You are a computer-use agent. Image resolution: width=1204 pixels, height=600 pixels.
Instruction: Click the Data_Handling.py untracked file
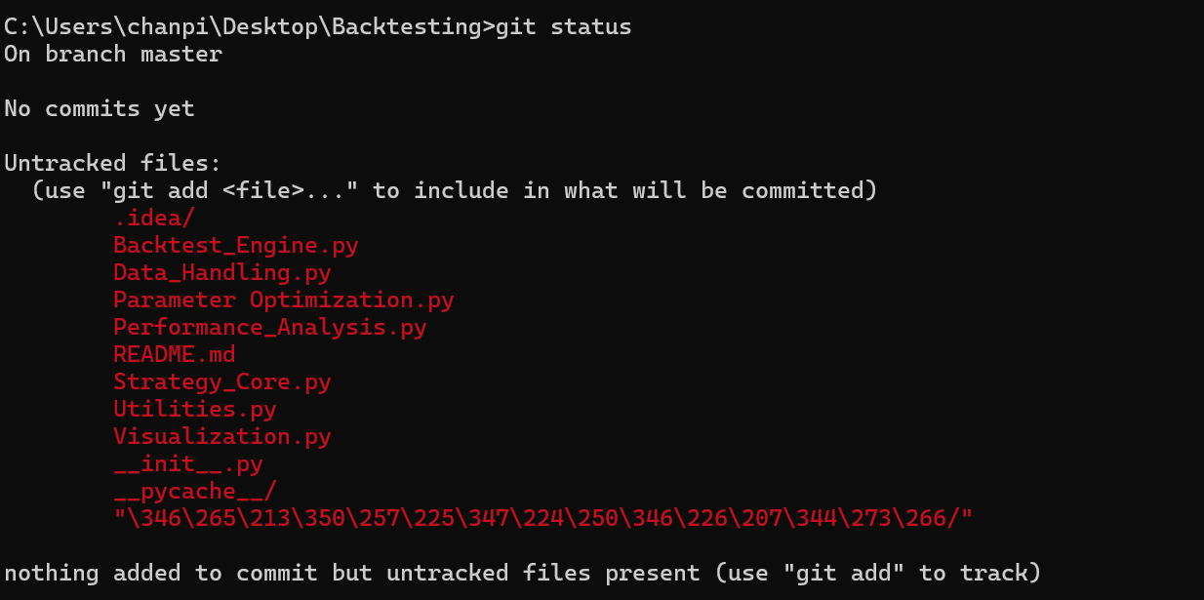click(221, 272)
